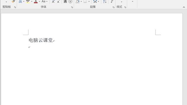
Task: Click the Format Painter brush icon
Action: point(13,1)
